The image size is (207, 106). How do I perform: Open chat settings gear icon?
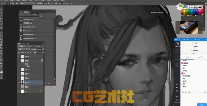pos(205,92)
